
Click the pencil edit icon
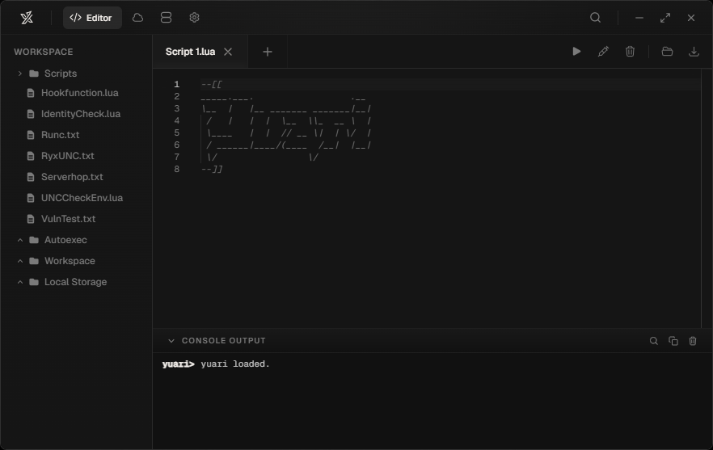[603, 52]
